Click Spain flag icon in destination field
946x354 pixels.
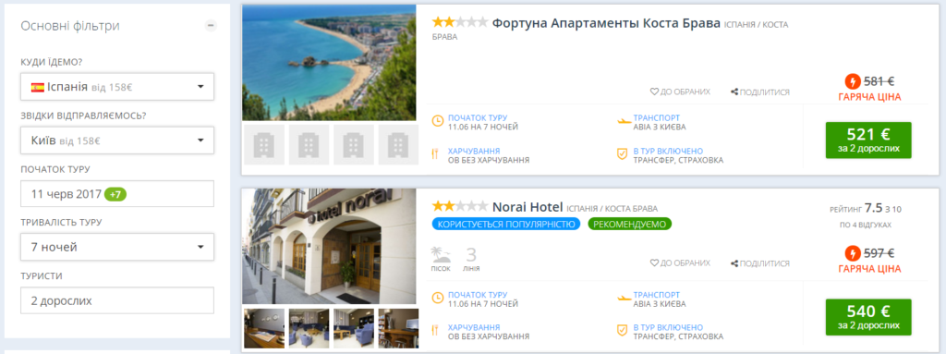37,87
